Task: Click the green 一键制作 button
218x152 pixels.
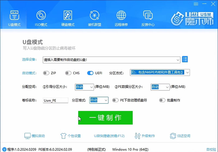Action: pyautogui.click(x=105, y=118)
